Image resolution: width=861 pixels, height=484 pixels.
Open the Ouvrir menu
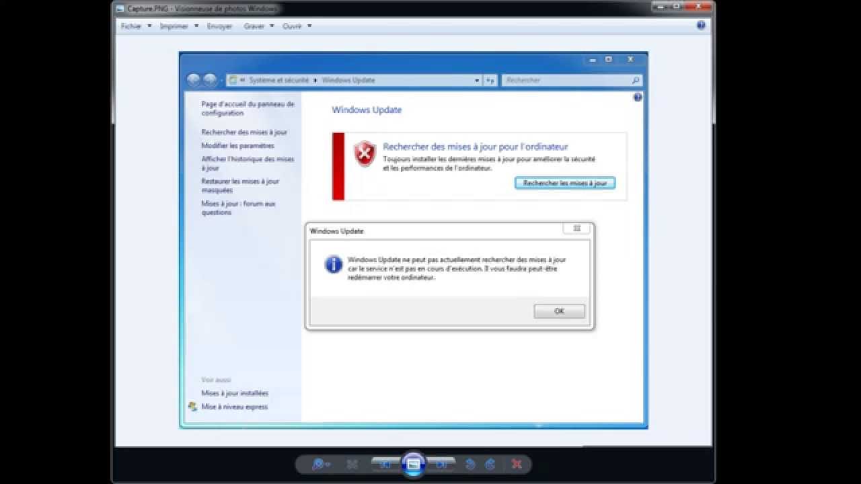click(297, 26)
